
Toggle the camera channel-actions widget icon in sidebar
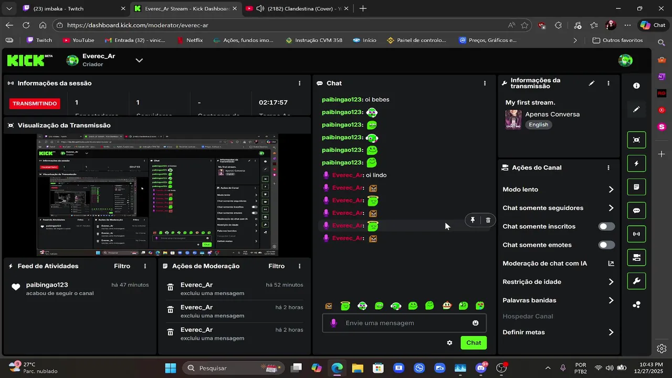click(636, 257)
